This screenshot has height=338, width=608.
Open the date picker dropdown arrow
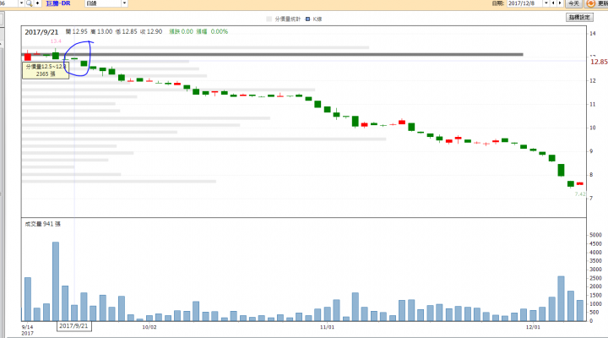pos(546,3)
